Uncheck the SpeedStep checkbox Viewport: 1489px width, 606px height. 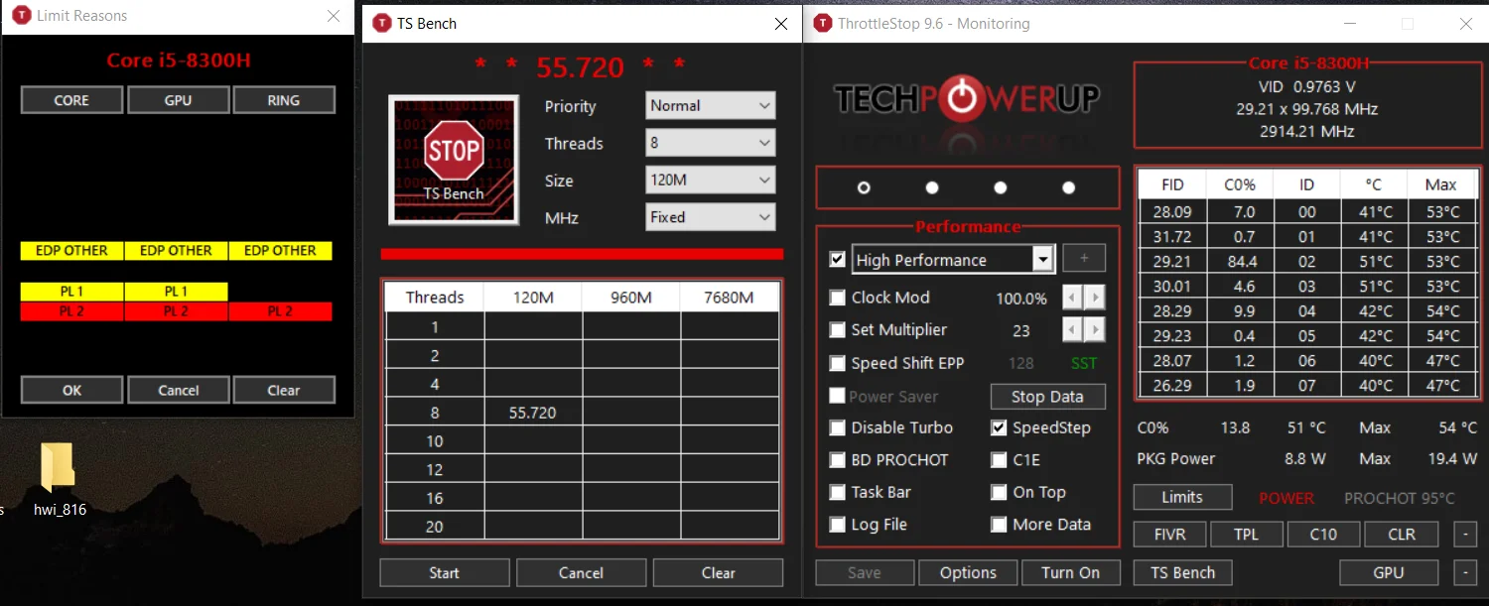click(999, 427)
